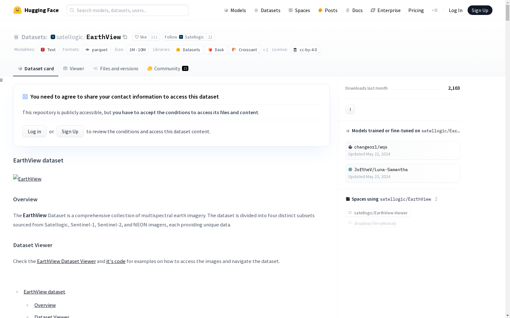Click the page scrollbar down arrow

(507, 315)
